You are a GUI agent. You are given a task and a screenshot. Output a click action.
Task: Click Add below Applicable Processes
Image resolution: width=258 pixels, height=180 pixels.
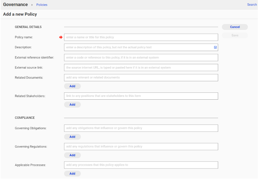tap(72, 173)
